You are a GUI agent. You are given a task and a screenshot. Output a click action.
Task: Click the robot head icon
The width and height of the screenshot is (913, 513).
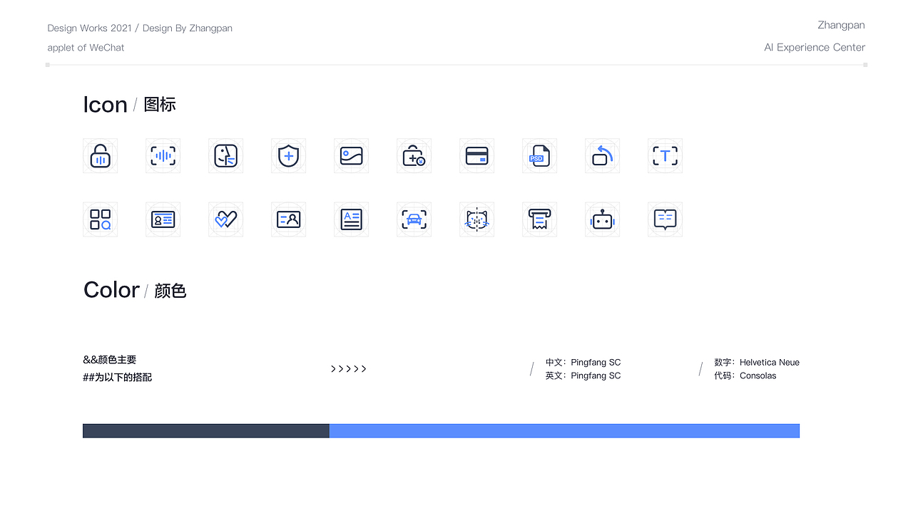click(x=602, y=219)
